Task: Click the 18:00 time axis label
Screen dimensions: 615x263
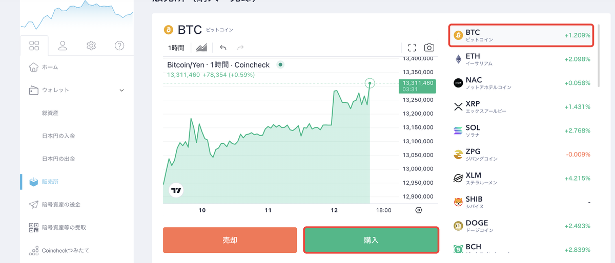Action: [x=384, y=210]
